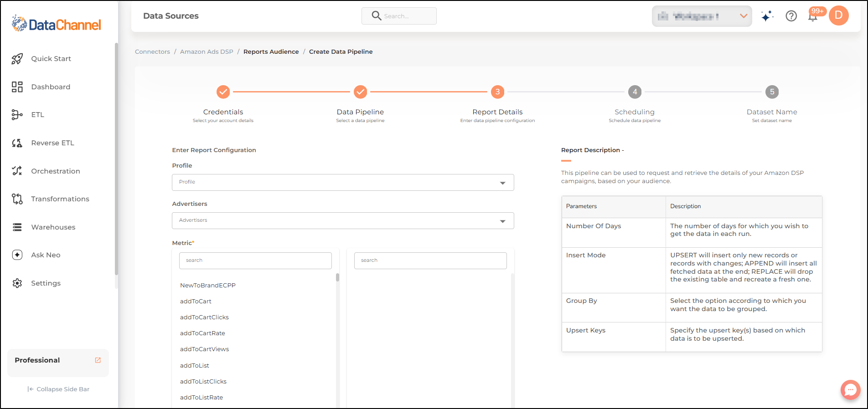Viewport: 868px width, 409px height.
Task: Click the Ask Neo sparkle icon
Action: click(x=17, y=255)
